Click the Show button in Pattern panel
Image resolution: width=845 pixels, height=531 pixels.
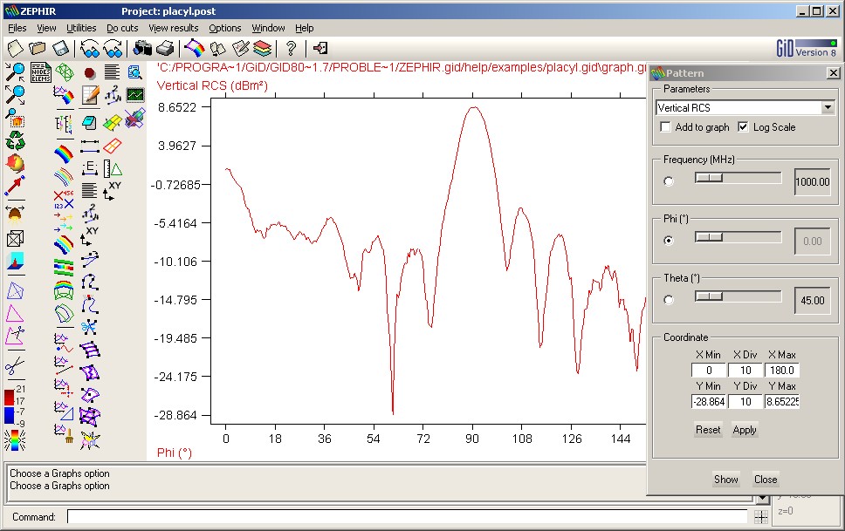[x=726, y=480]
